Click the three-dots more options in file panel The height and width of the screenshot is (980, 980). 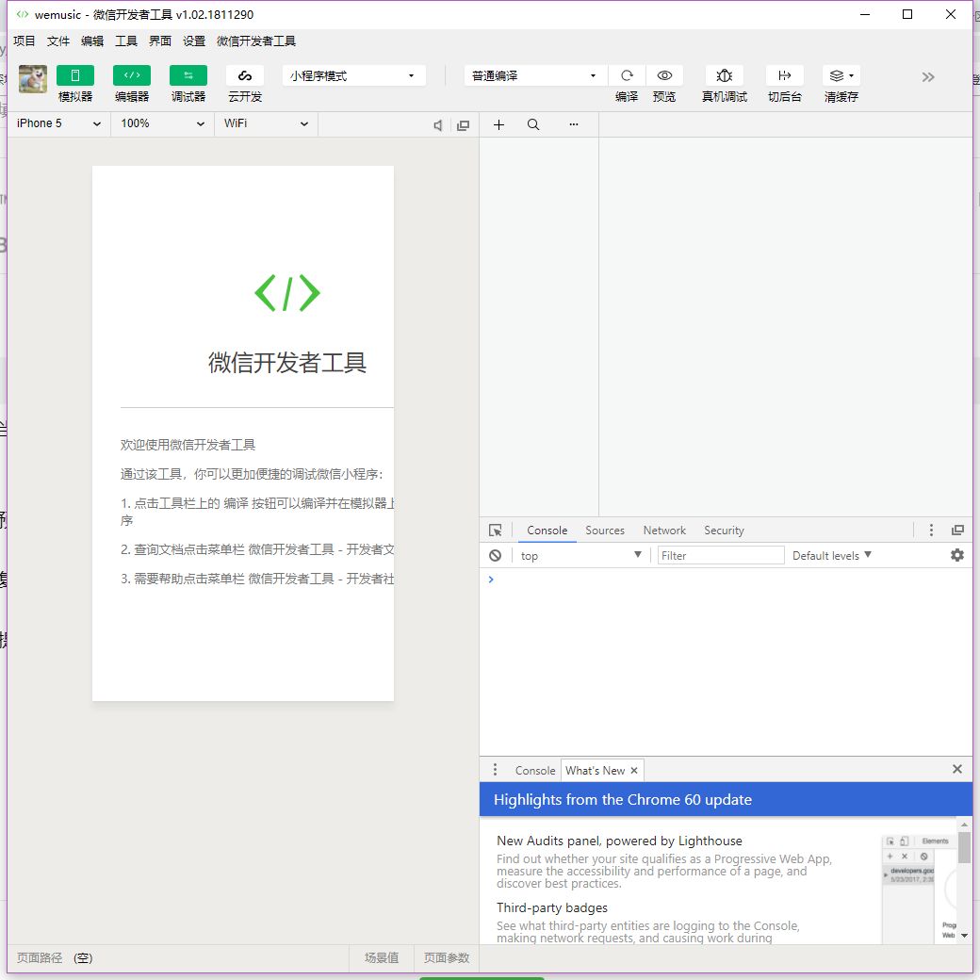coord(574,124)
